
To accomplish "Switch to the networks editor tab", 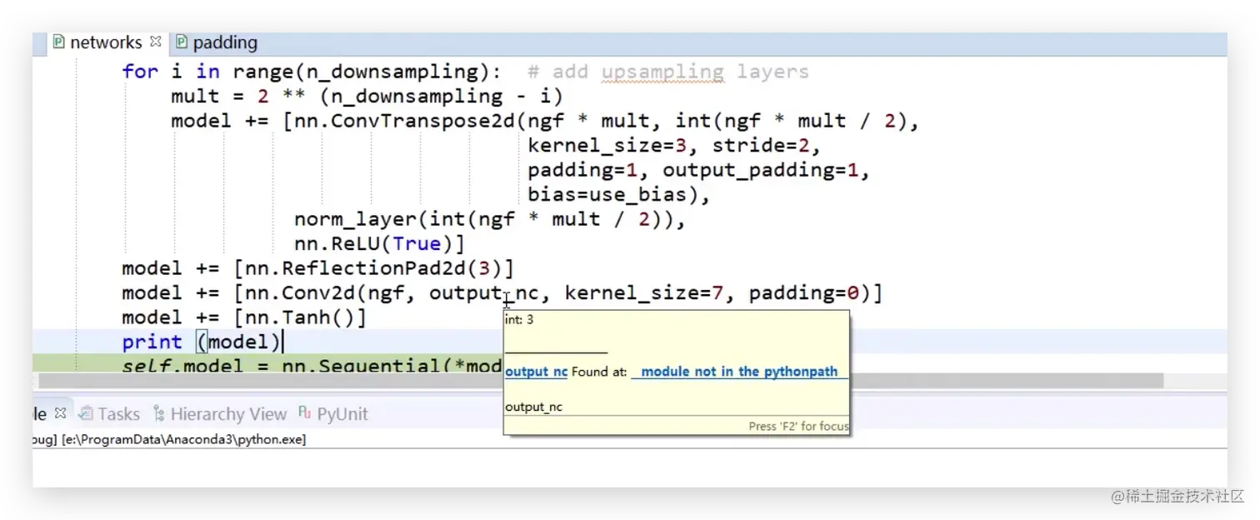I will tap(105, 42).
